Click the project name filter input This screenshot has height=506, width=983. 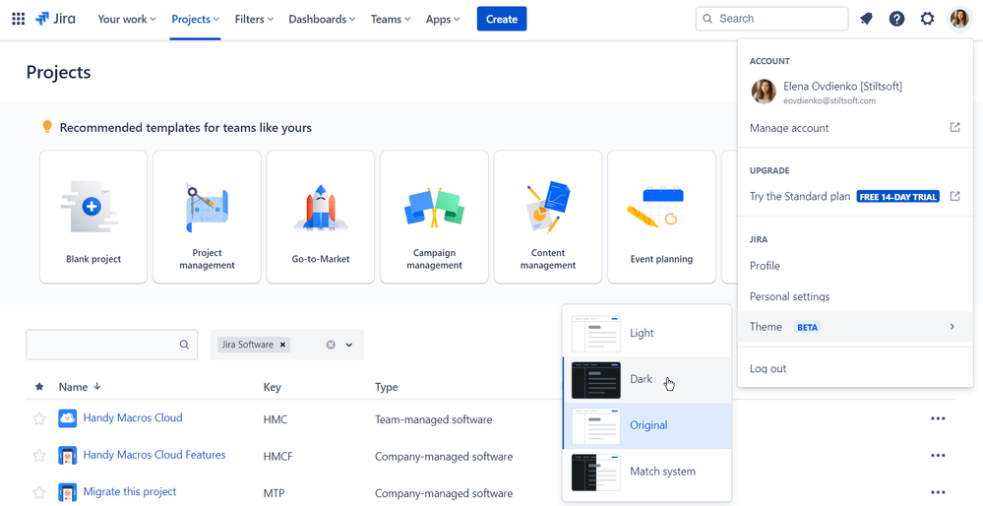click(x=111, y=345)
